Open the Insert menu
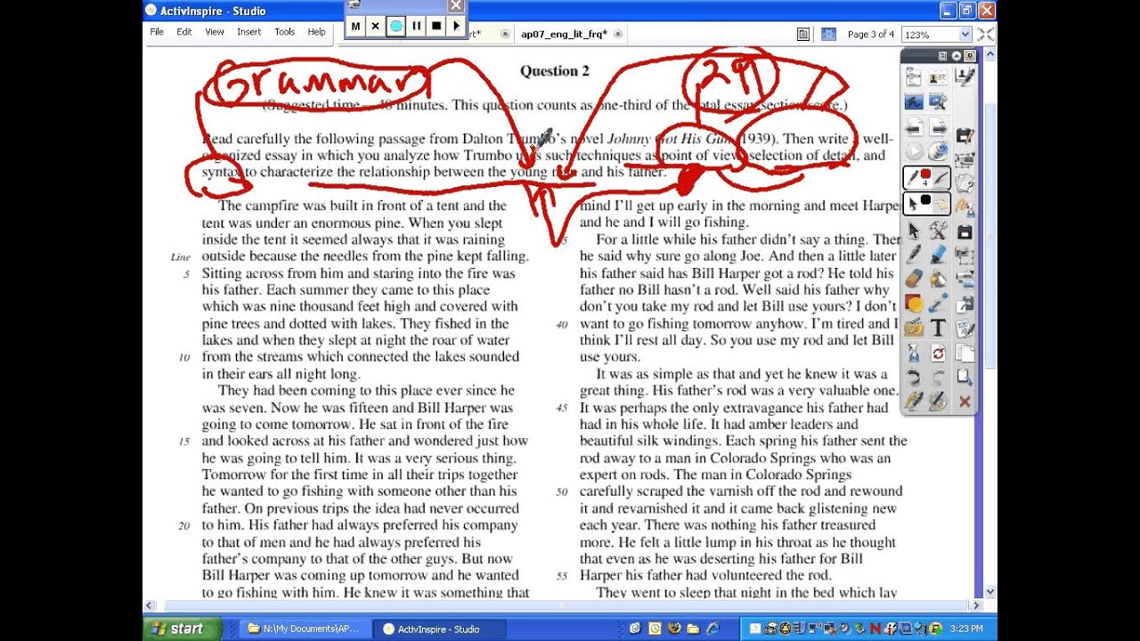 tap(249, 32)
